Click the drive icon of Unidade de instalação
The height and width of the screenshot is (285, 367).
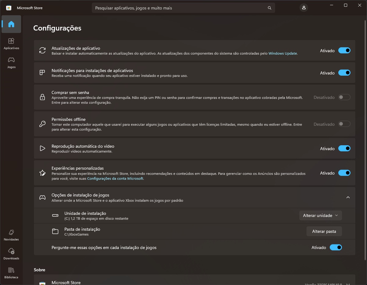coord(55,216)
